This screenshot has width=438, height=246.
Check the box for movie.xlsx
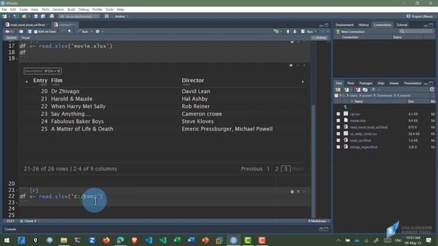[338, 120]
